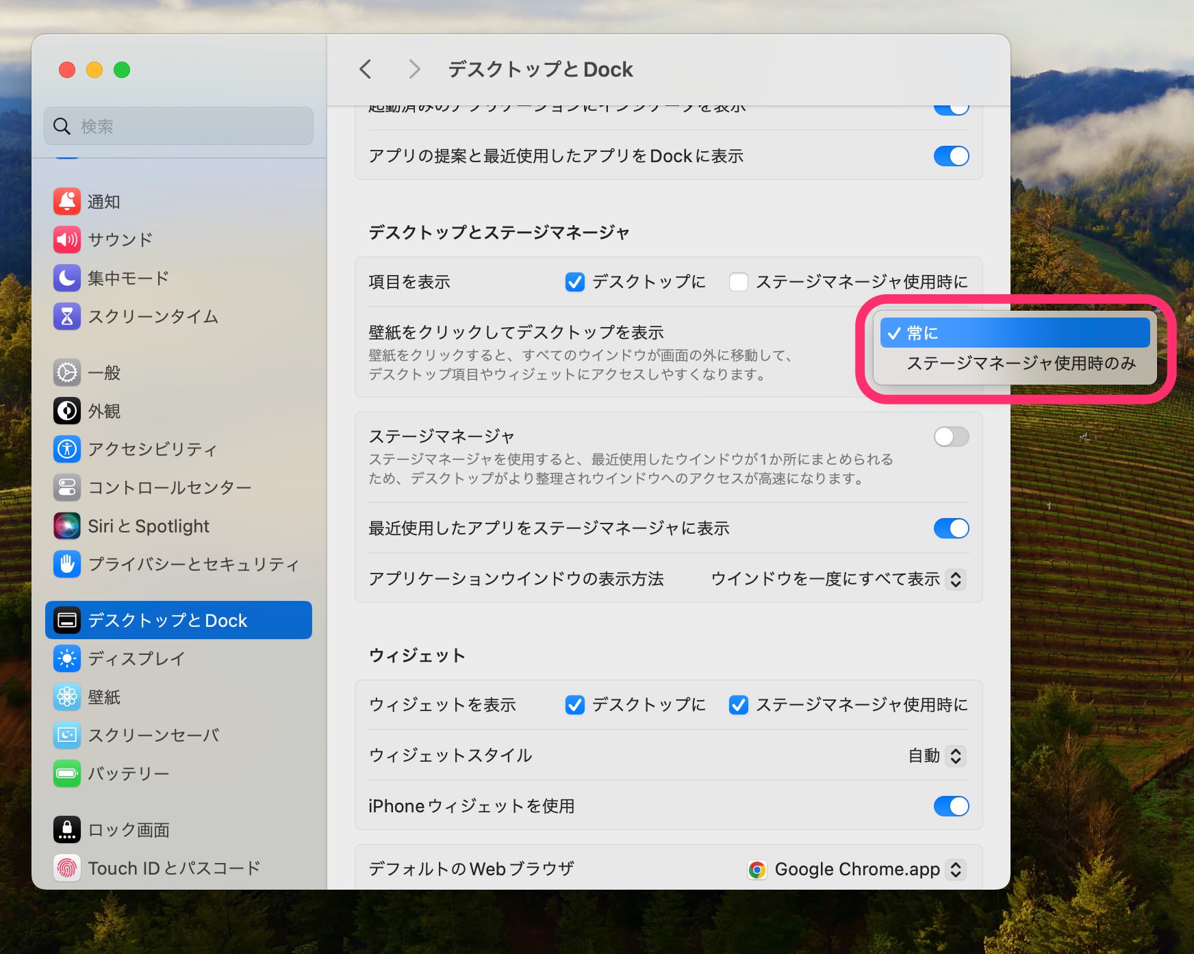Screen dimensions: 1194x954
Task: Go to 集中モード settings
Action: click(x=179, y=278)
